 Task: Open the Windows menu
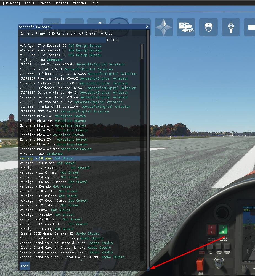pyautogui.click(x=79, y=3)
